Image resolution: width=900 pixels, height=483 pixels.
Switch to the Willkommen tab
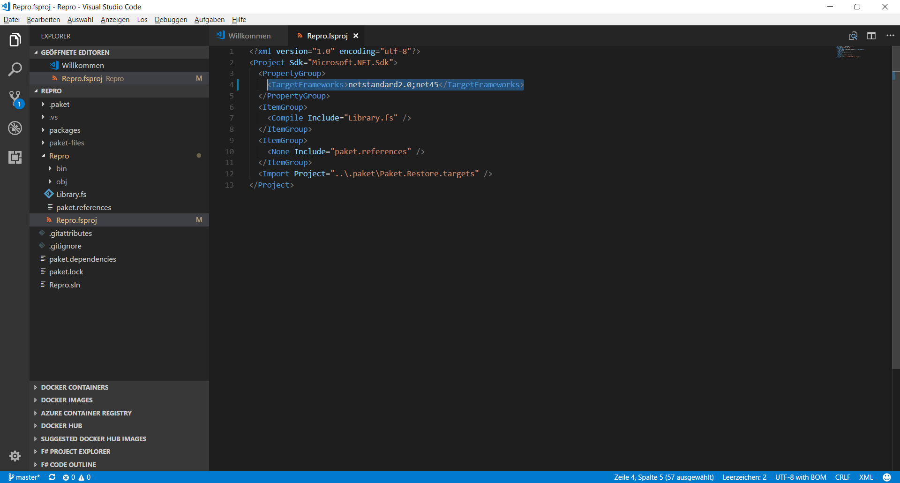coord(248,36)
